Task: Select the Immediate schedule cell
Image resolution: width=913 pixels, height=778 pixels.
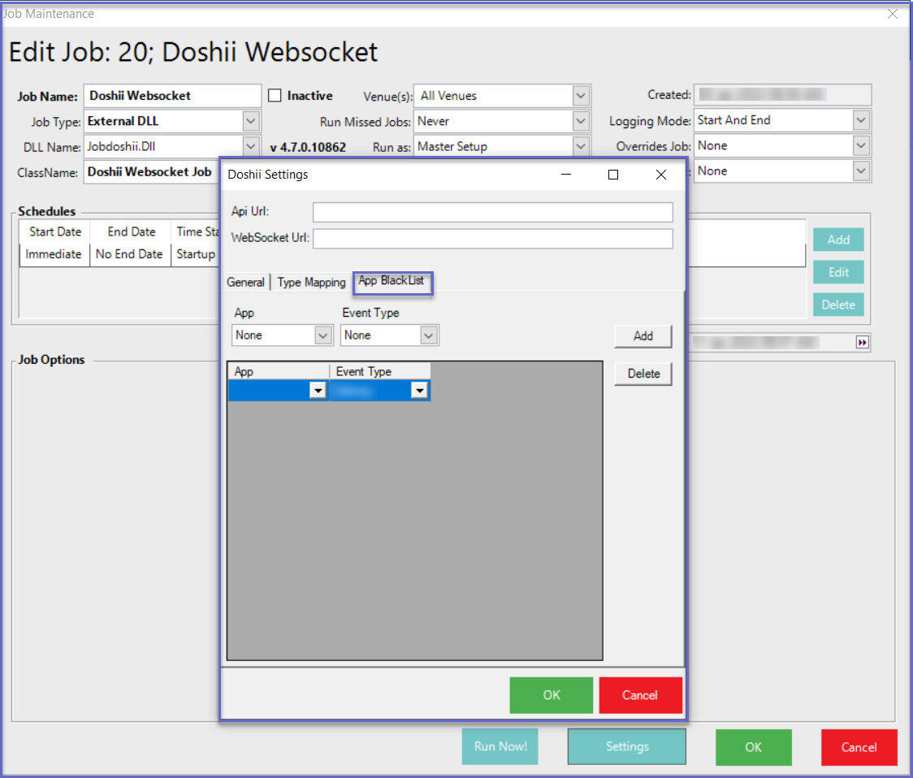Action: [54, 254]
